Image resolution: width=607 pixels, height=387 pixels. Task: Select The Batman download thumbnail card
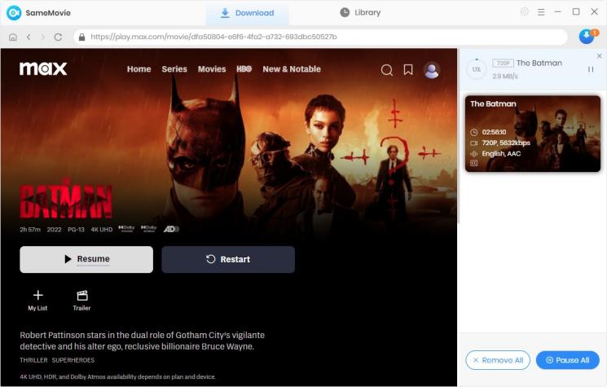pos(533,134)
